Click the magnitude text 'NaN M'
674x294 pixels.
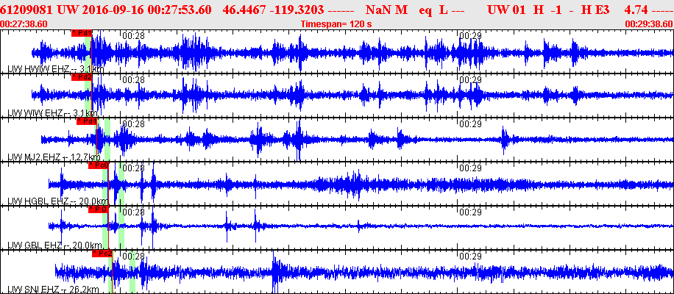[386, 10]
